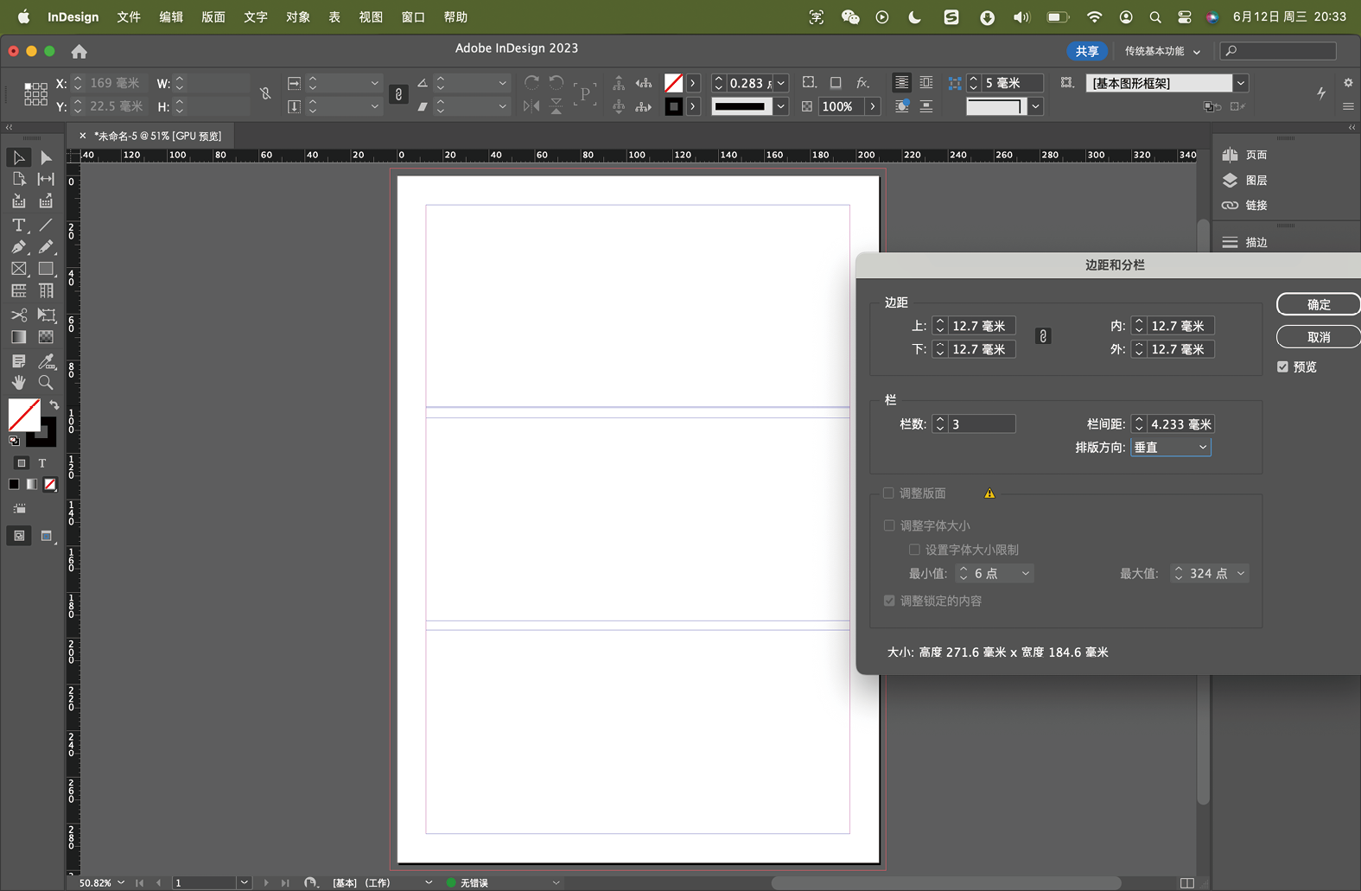Select the Pen tool
The width and height of the screenshot is (1361, 891).
pos(18,247)
